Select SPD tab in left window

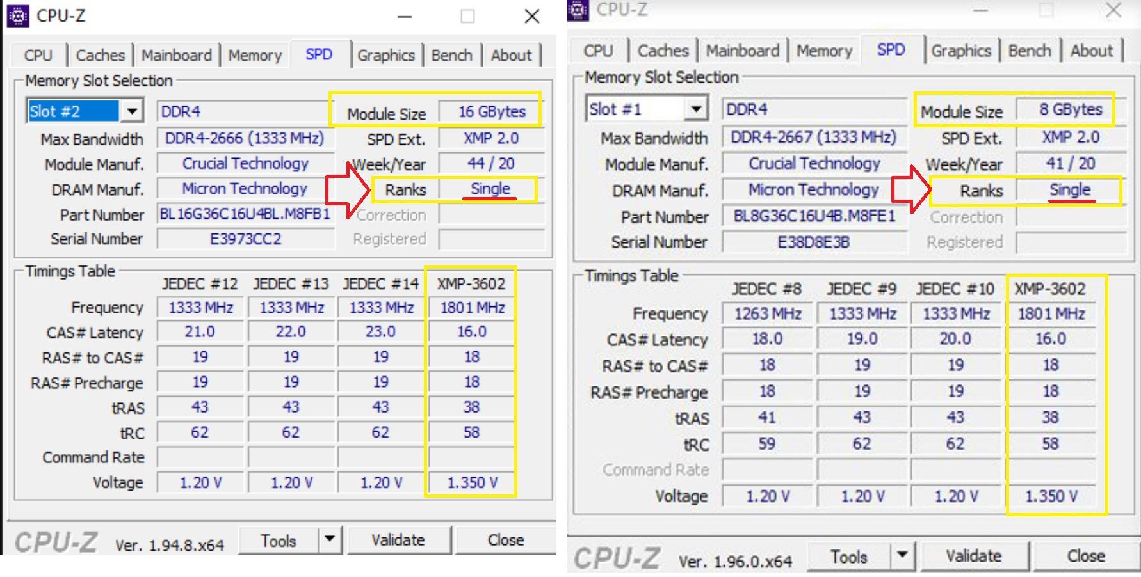[x=319, y=54]
